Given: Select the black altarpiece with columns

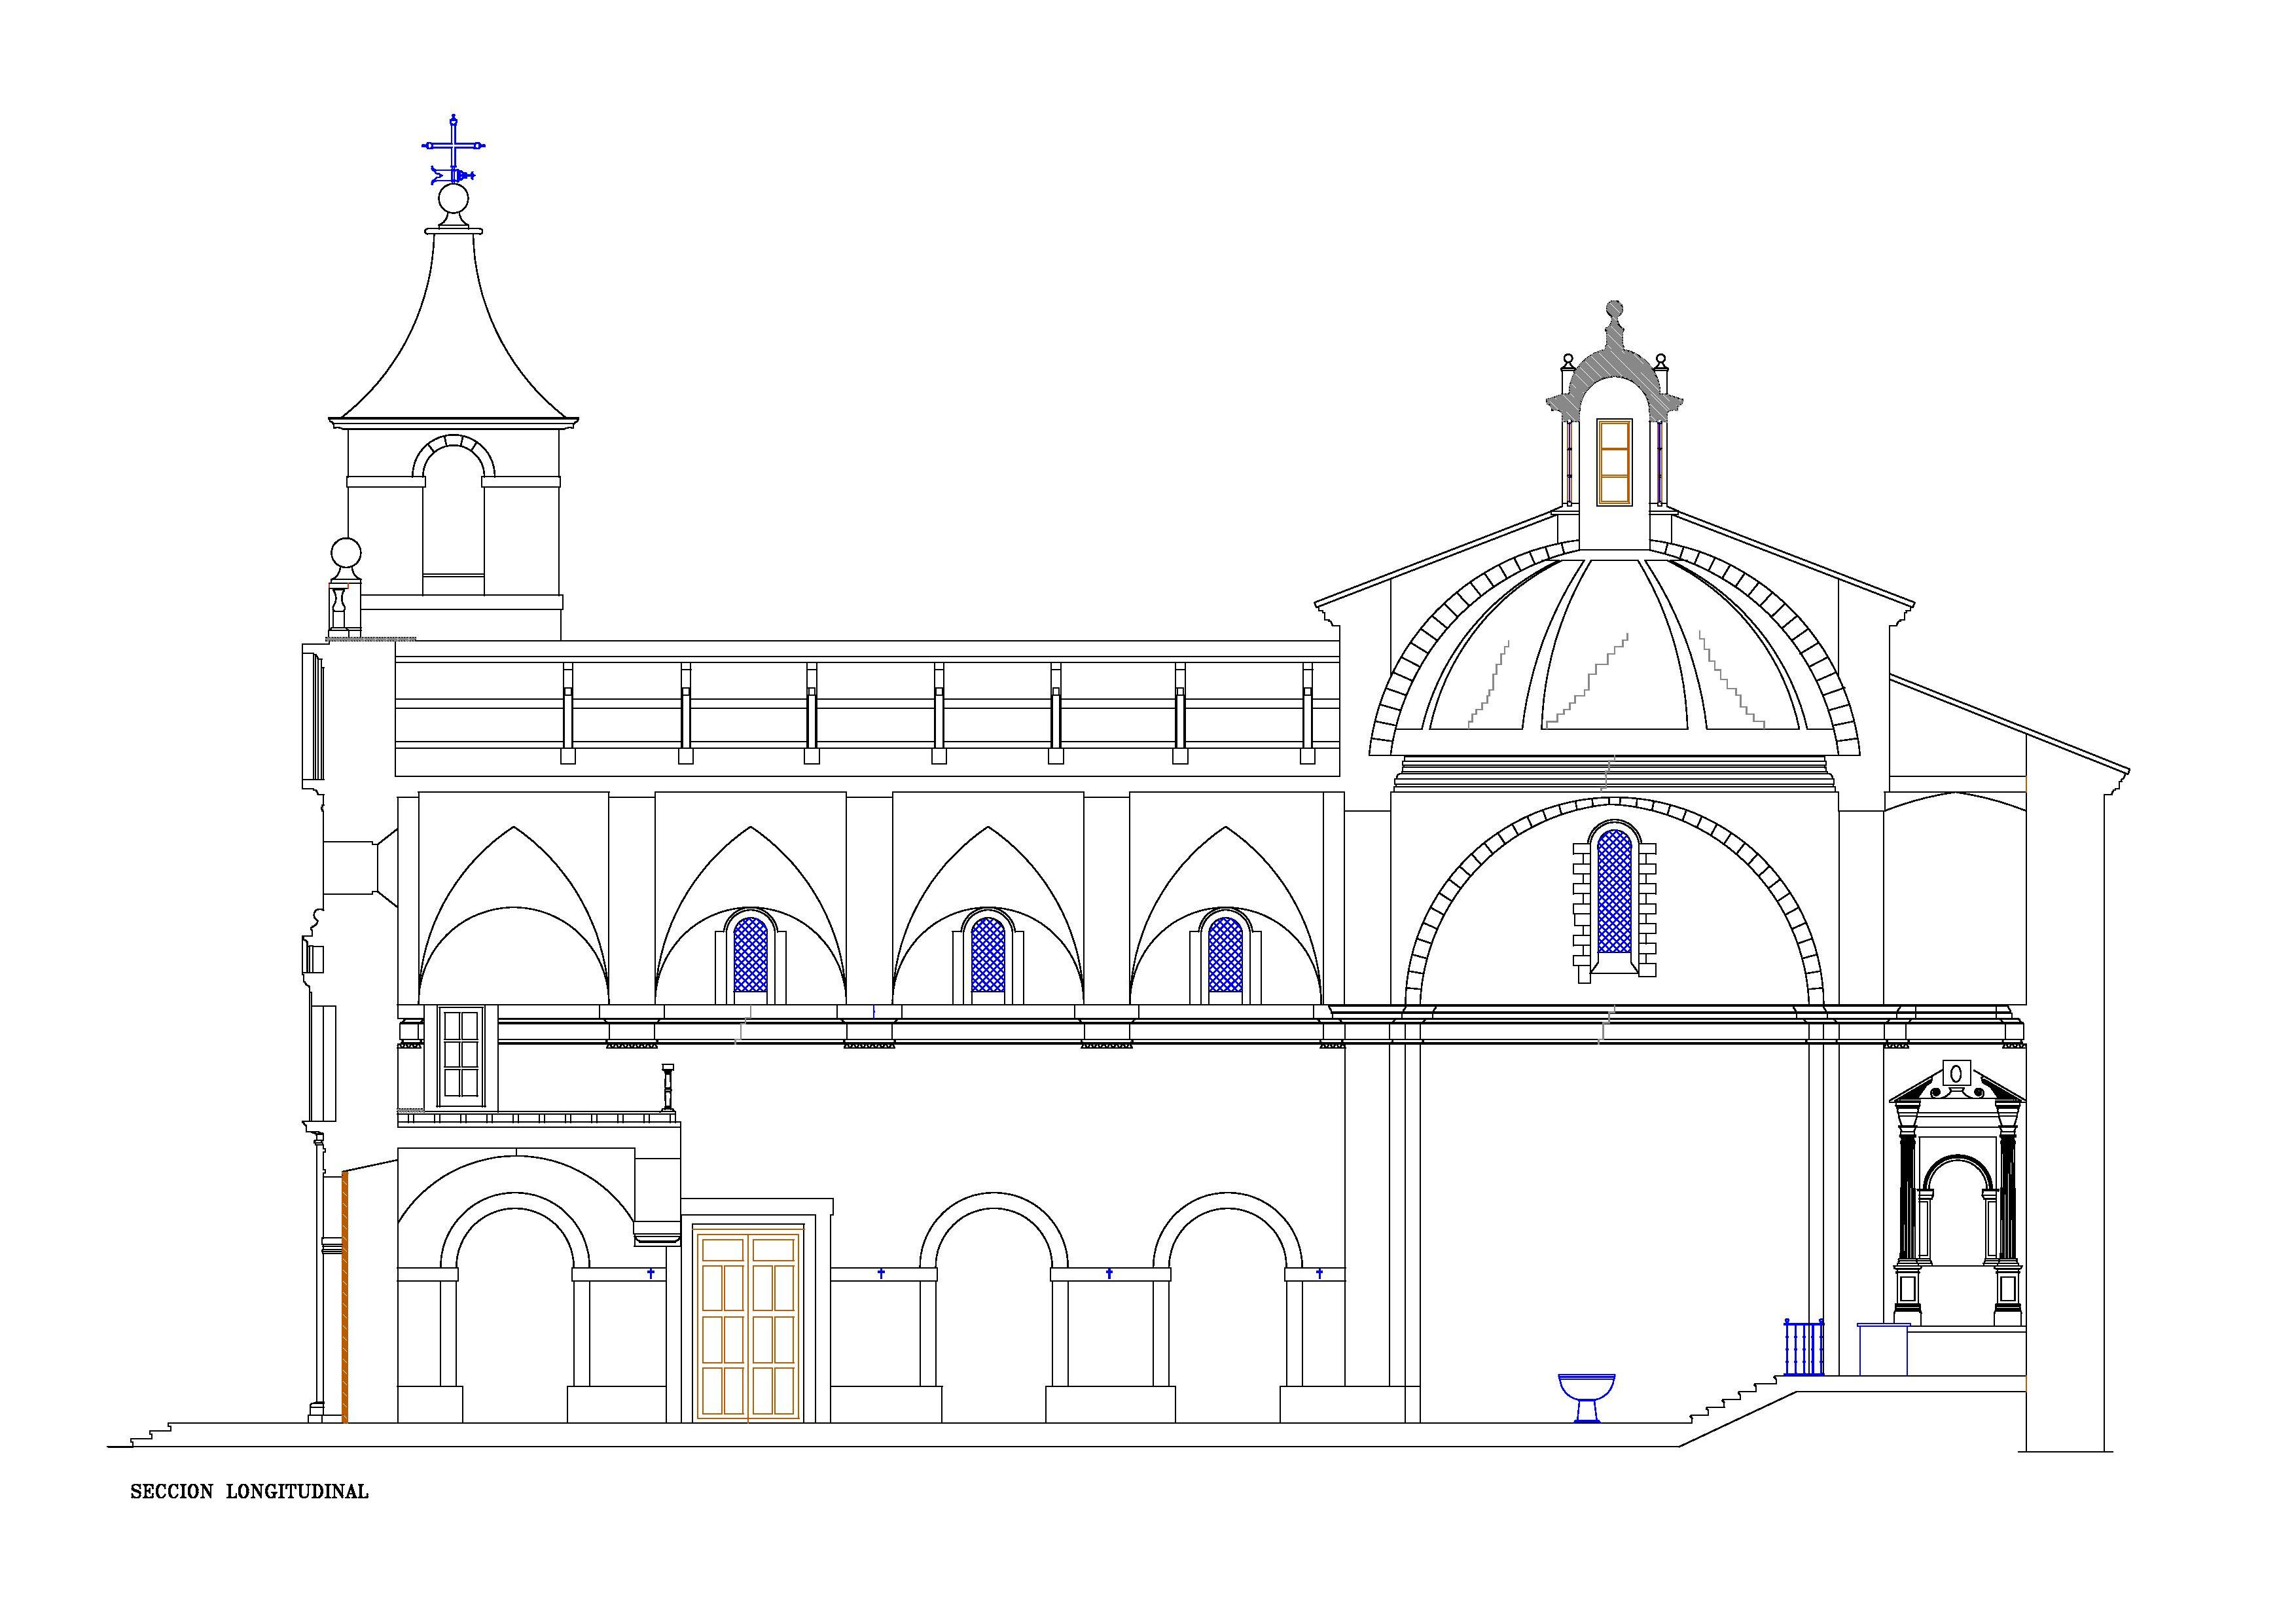Looking at the screenshot, I should (x=1957, y=1194).
